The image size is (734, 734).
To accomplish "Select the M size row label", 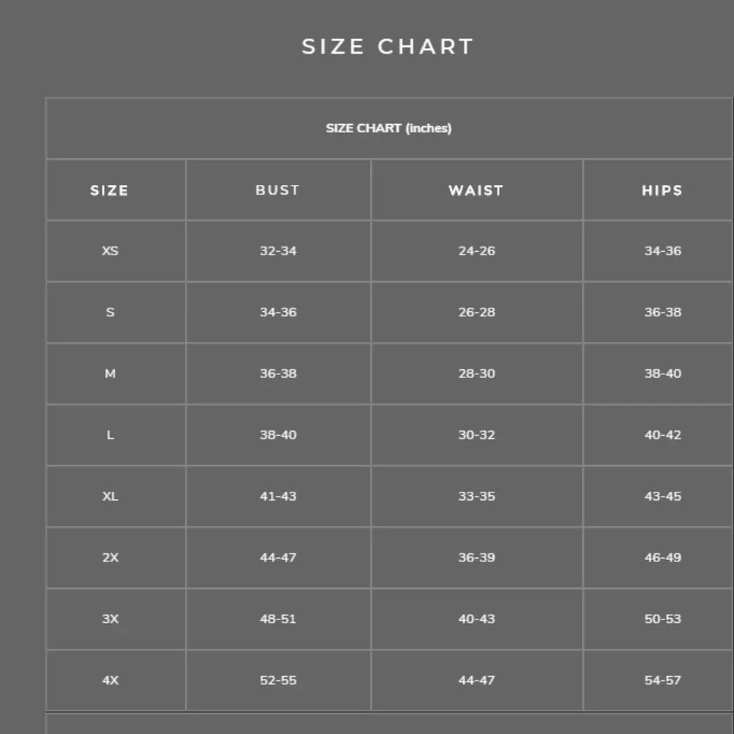I will click(110, 373).
